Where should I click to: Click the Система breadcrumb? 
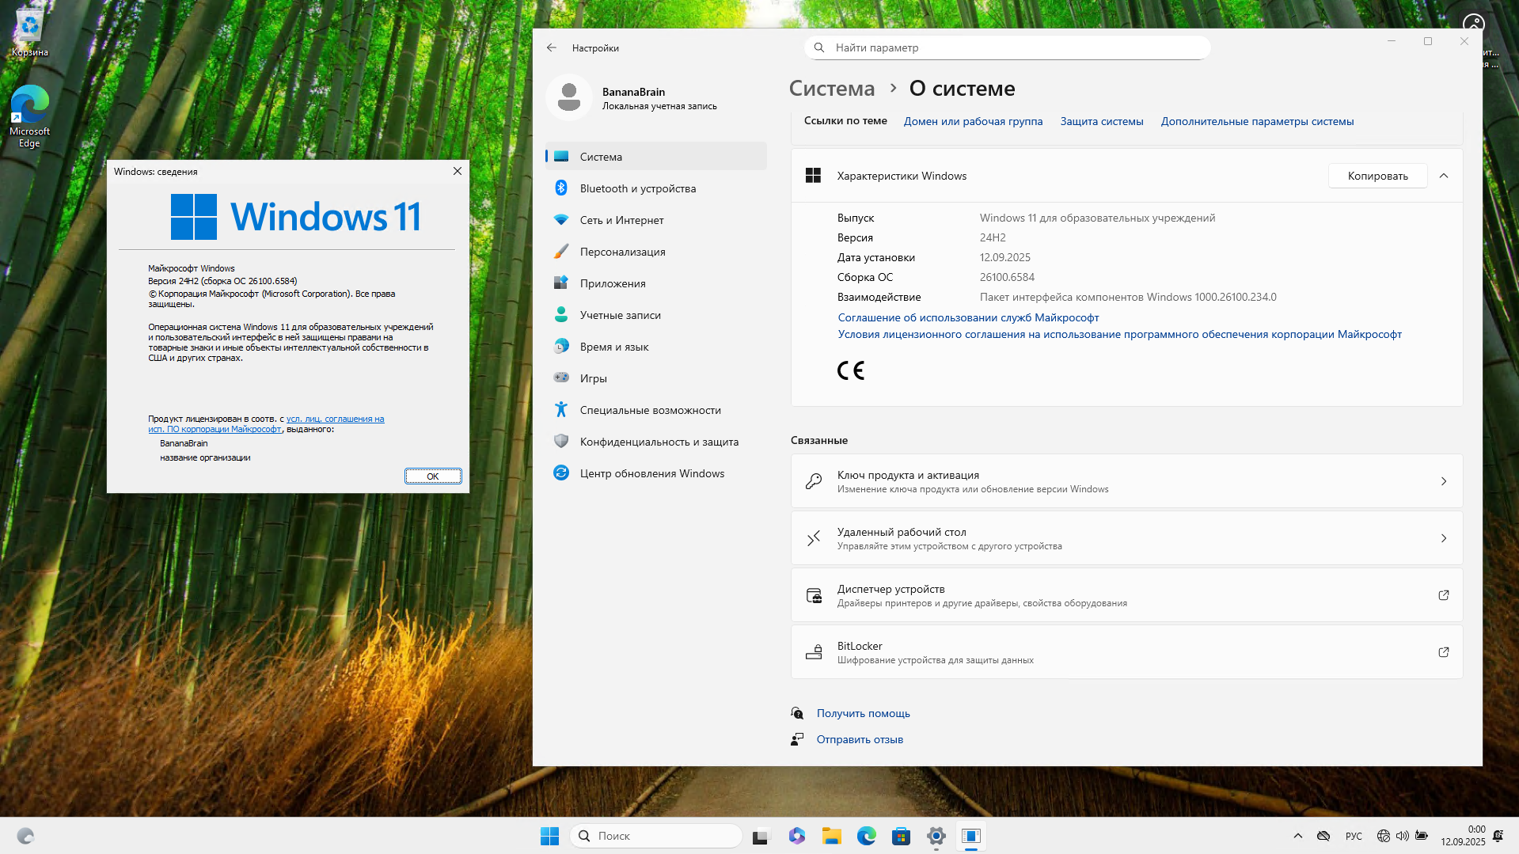pos(832,89)
